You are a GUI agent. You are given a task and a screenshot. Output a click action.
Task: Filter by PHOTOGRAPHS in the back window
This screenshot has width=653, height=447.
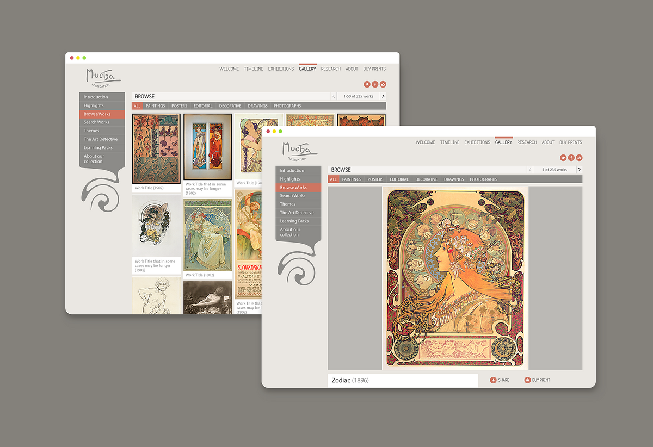[x=287, y=105]
